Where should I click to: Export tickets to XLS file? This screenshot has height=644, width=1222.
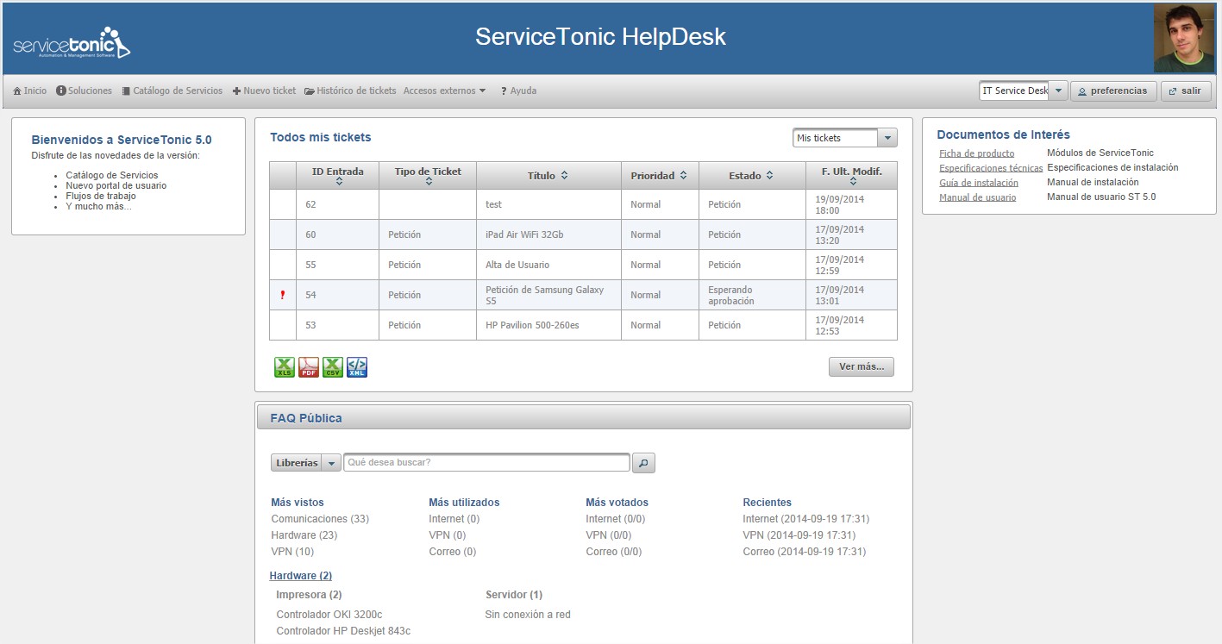click(x=284, y=367)
